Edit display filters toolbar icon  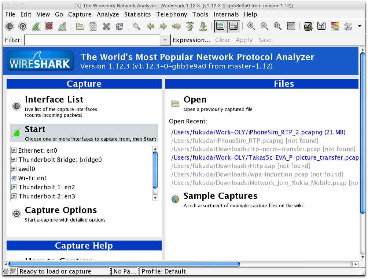(321, 26)
